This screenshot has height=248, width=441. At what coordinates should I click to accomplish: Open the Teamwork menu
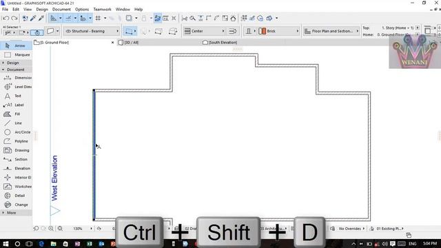(x=102, y=9)
